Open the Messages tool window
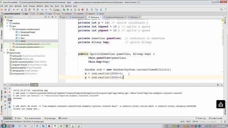 [x=50, y=118]
